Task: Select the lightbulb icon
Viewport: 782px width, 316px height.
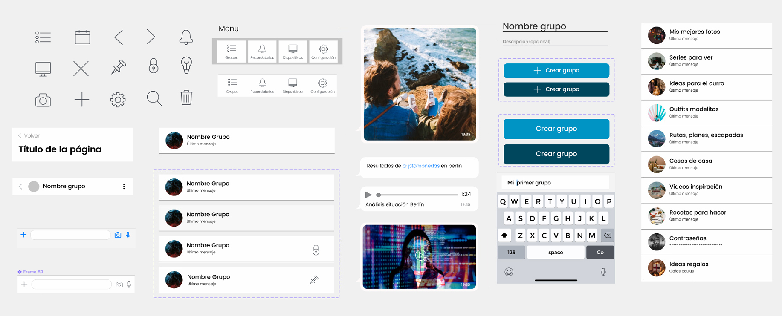Action: pos(186,65)
